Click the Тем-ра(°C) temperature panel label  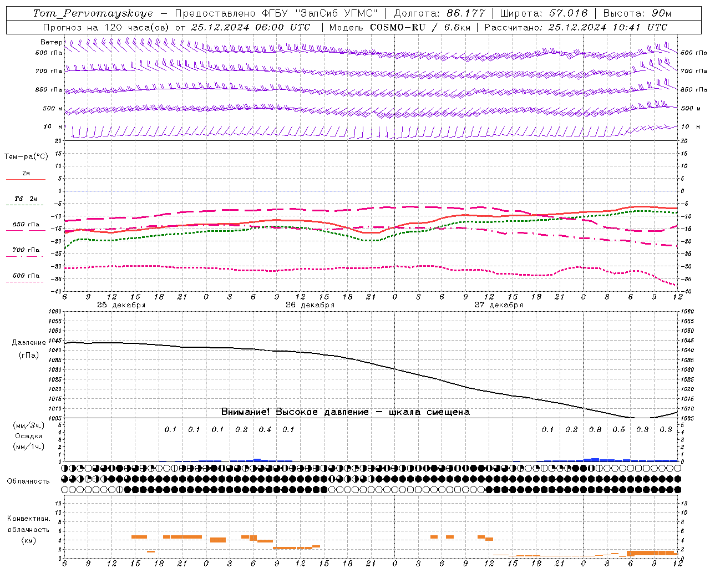coord(26,157)
